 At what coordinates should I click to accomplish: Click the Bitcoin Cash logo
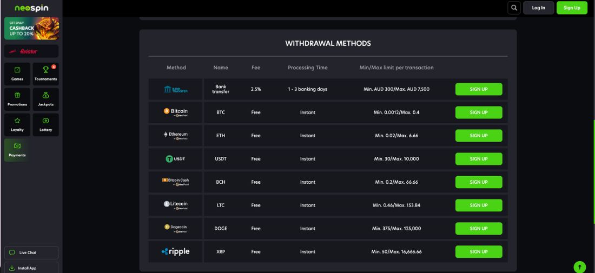tap(175, 182)
